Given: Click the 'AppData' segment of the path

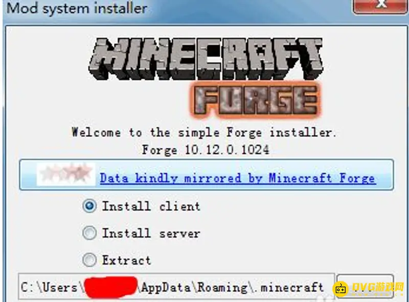Looking at the screenshot, I should coord(166,288).
